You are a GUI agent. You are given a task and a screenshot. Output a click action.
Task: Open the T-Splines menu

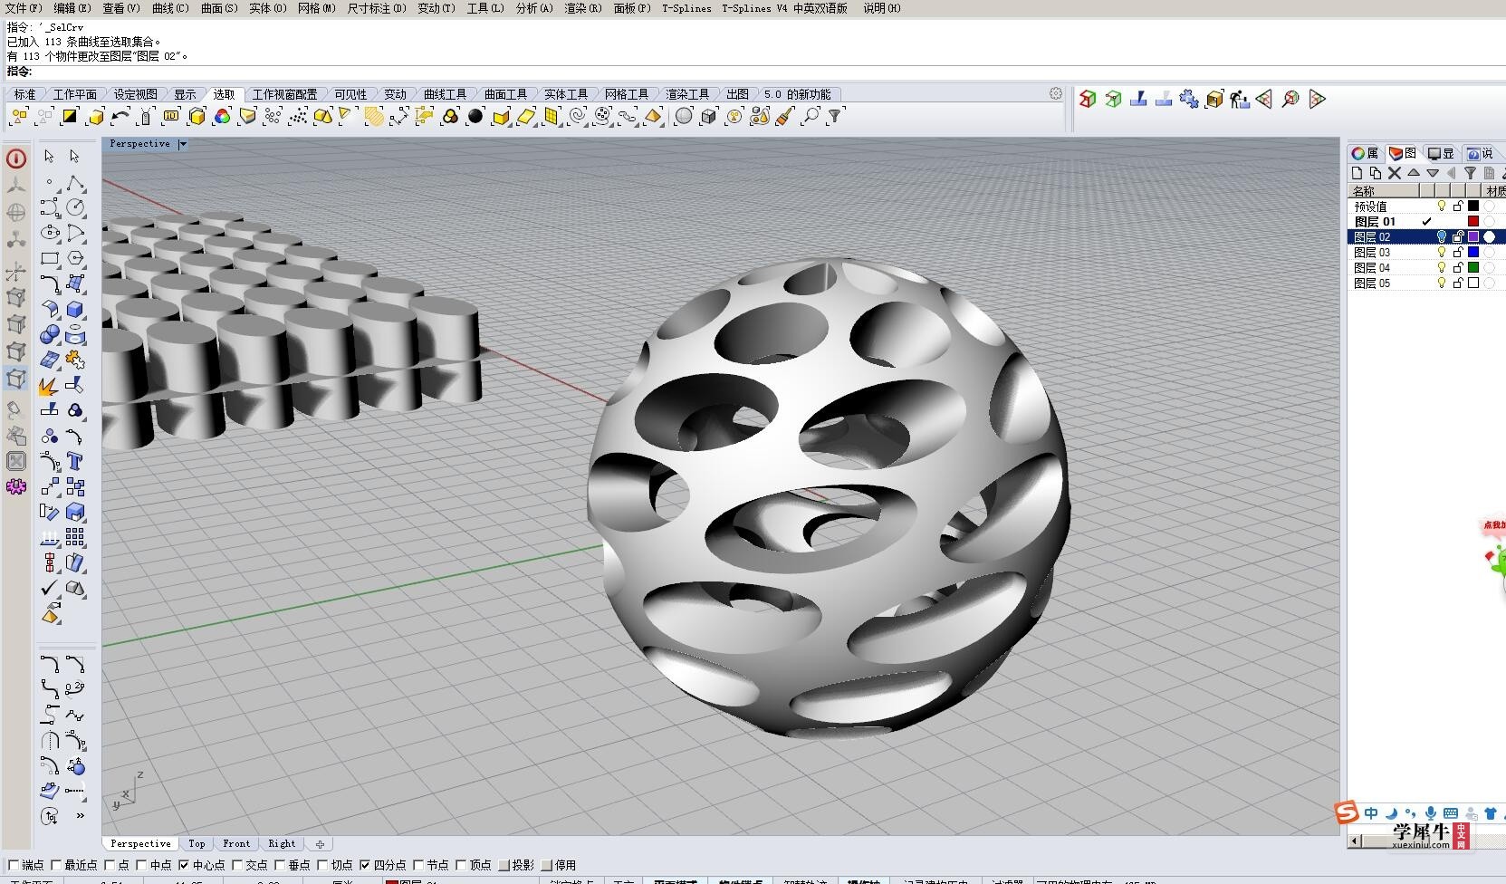click(x=686, y=8)
